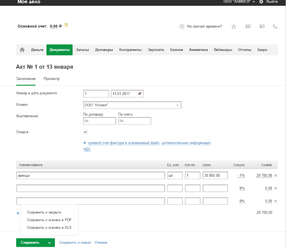The height and width of the screenshot is (248, 286).
Task: Clear the ООО "Клиент" client field
Action: [177, 105]
